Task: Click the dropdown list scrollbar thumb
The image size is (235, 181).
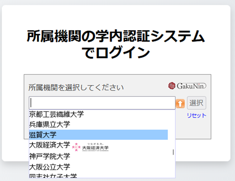Action: [173, 152]
